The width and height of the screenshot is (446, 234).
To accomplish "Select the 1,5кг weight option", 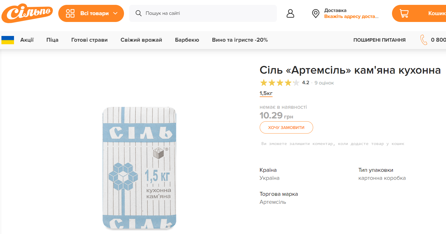I will 266,93.
